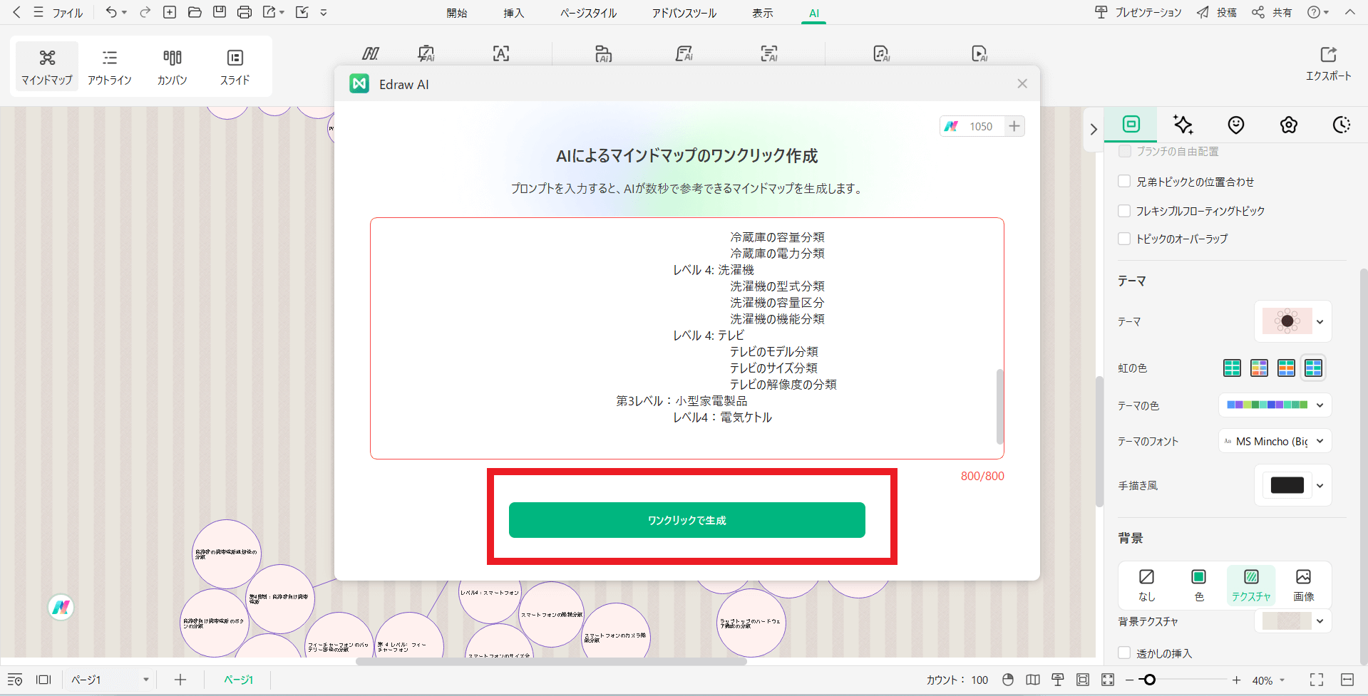Click the fullscreen icon in status bar
Image resolution: width=1368 pixels, height=696 pixels.
1317,680
